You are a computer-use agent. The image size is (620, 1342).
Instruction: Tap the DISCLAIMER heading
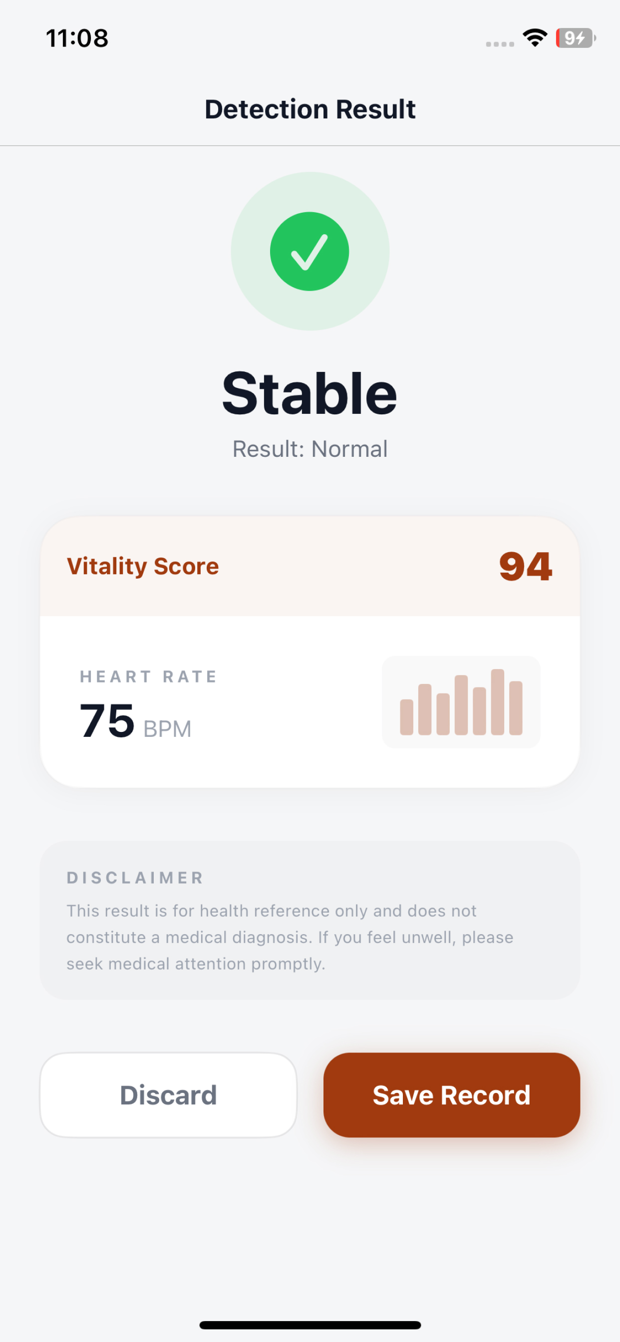tap(135, 878)
